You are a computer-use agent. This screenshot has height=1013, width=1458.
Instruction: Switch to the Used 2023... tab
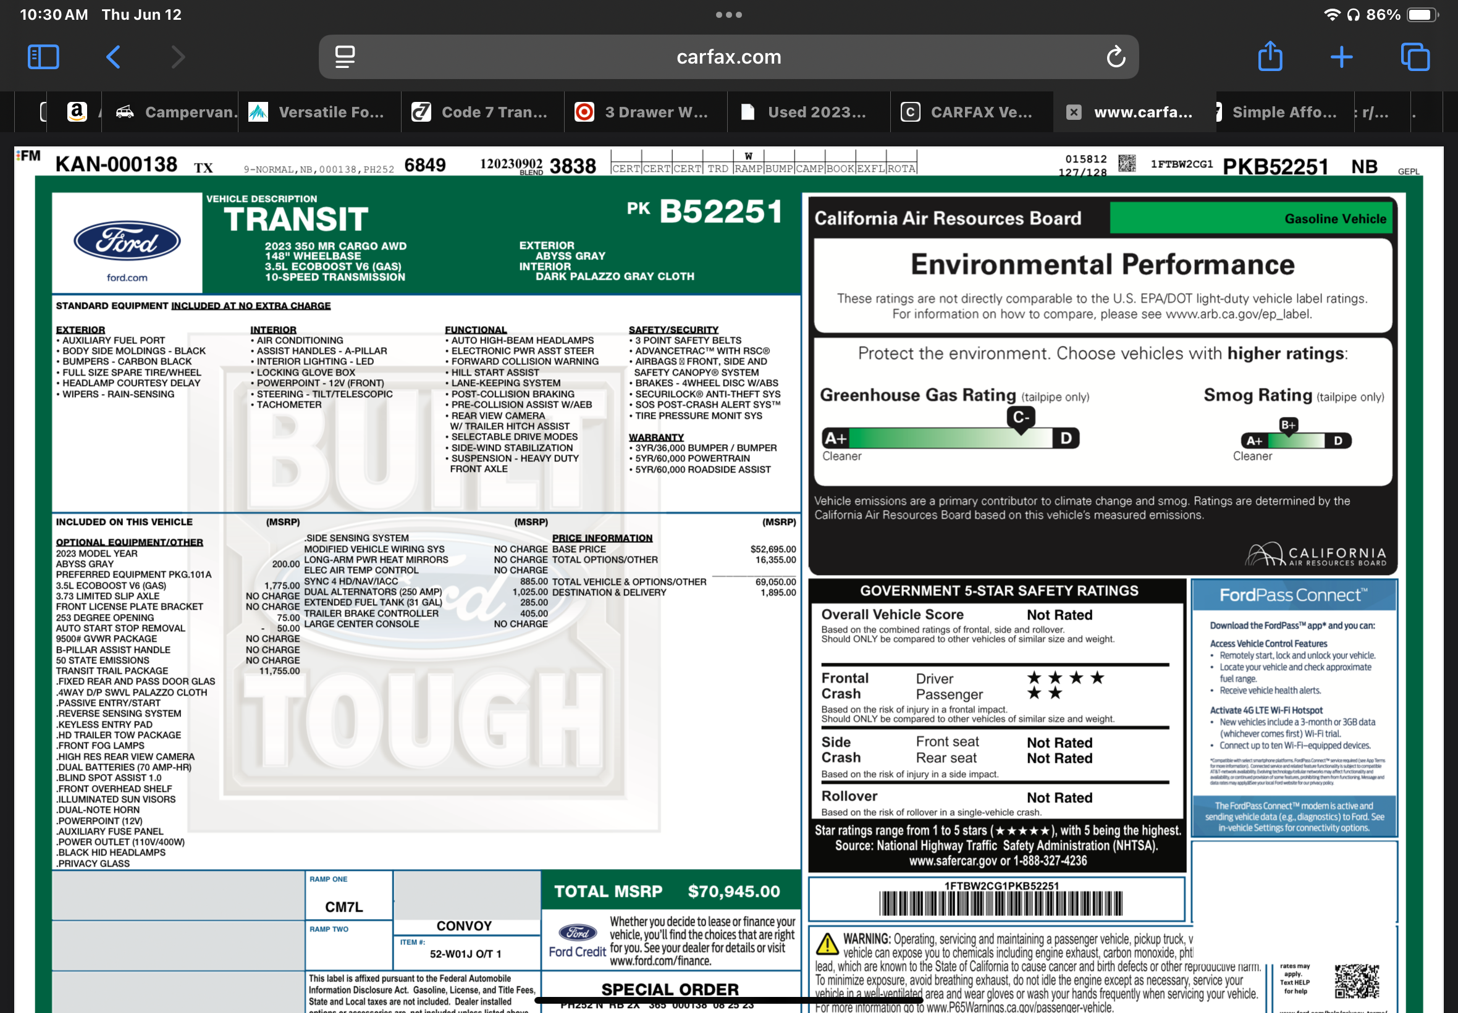tap(809, 112)
